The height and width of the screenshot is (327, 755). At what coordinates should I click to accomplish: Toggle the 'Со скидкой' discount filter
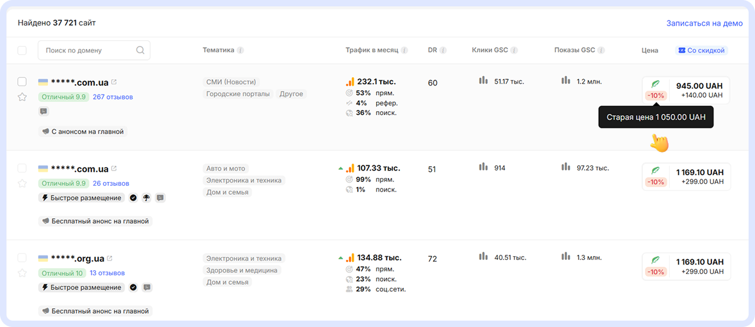(x=701, y=50)
